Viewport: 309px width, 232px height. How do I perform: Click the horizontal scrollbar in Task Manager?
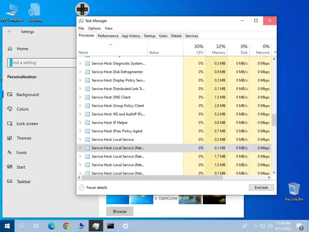[x=152, y=178]
